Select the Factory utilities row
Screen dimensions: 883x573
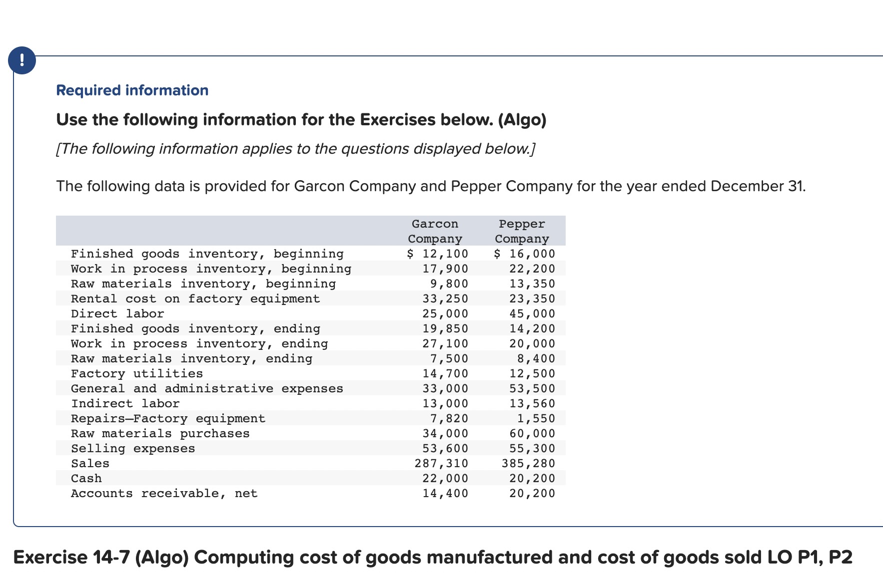click(x=137, y=373)
